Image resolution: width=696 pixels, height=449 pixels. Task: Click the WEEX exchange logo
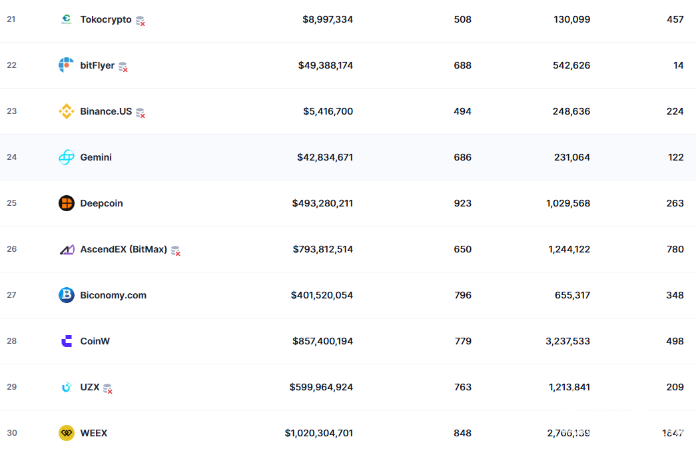[x=66, y=433]
